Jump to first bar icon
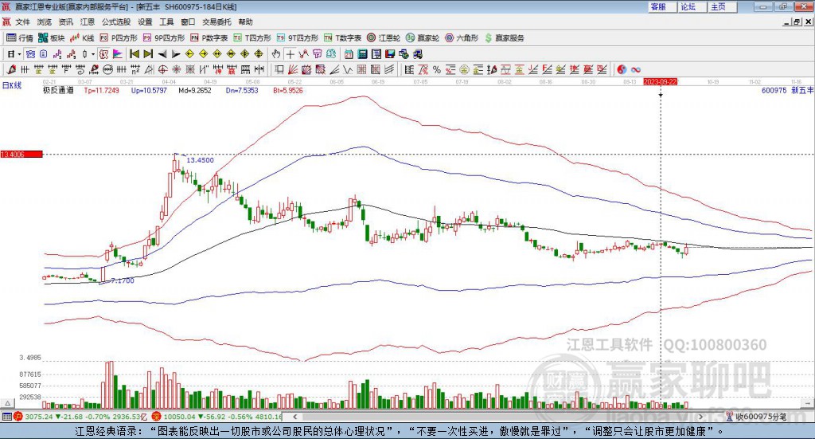 point(134,54)
